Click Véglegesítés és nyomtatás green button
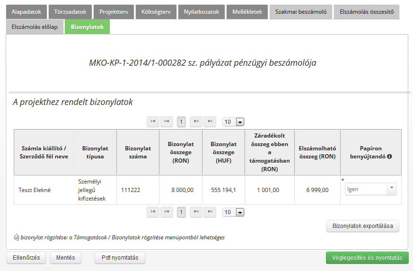This screenshot has height=271, width=413. 367,258
